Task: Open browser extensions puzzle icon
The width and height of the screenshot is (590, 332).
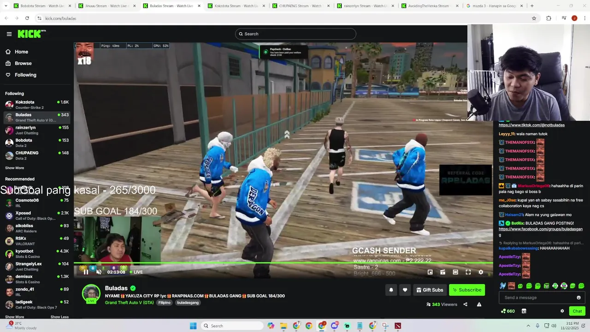Action: 549,18
